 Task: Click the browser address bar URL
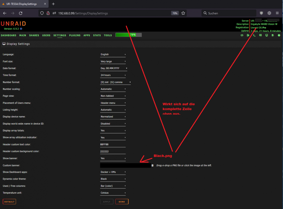83,13
